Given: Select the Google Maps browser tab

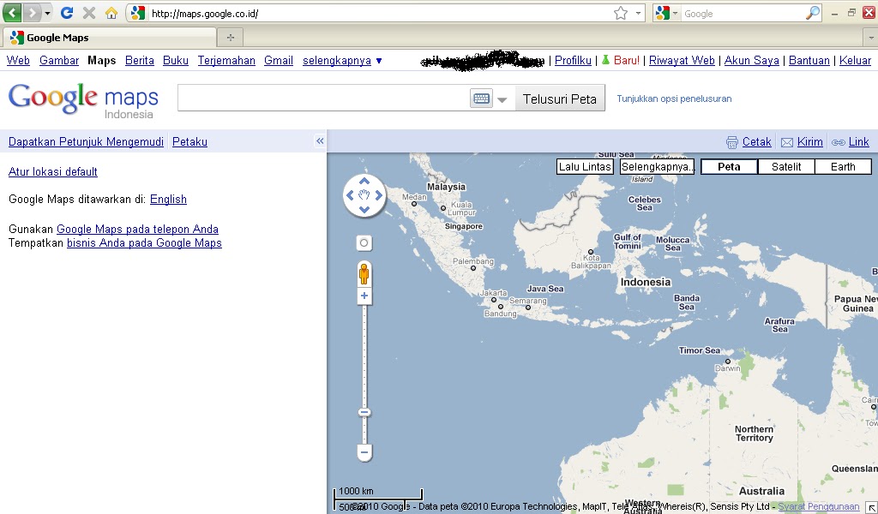Looking at the screenshot, I should pyautogui.click(x=109, y=38).
